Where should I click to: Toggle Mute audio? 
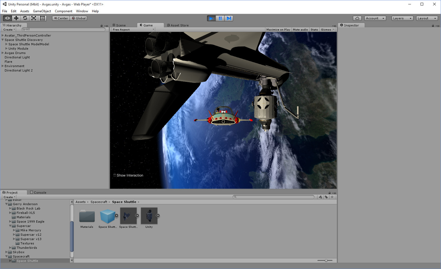click(x=300, y=29)
